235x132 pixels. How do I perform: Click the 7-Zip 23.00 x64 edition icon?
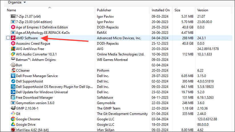tap(13, 22)
